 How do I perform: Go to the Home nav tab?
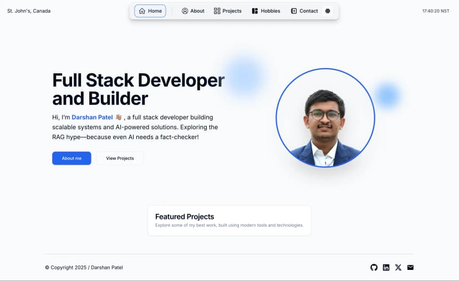click(x=150, y=11)
